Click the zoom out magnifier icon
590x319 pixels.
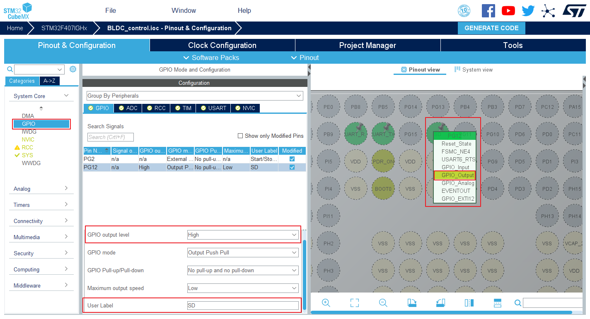[383, 303]
